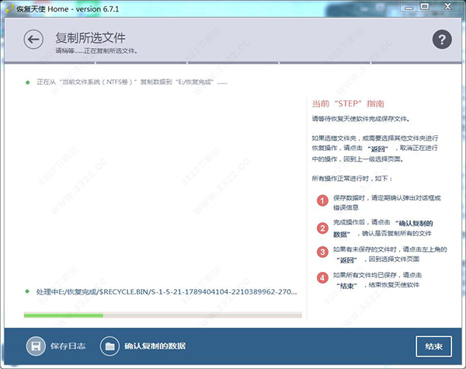The width and height of the screenshot is (466, 369).
Task: Click the 确认复制的数据 label
Action: [155, 346]
